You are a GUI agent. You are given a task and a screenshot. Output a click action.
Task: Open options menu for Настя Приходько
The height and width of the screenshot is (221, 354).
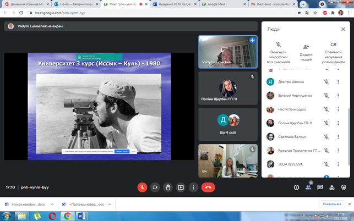338,109
